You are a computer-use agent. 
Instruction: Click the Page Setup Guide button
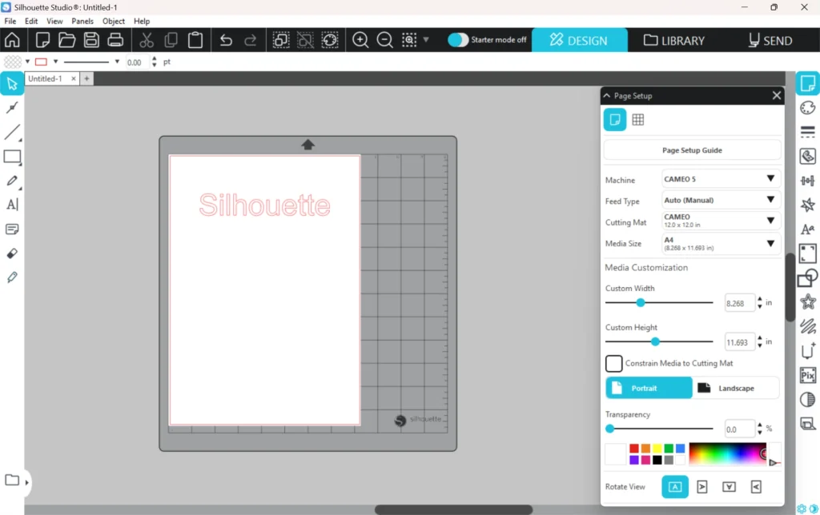(x=692, y=150)
